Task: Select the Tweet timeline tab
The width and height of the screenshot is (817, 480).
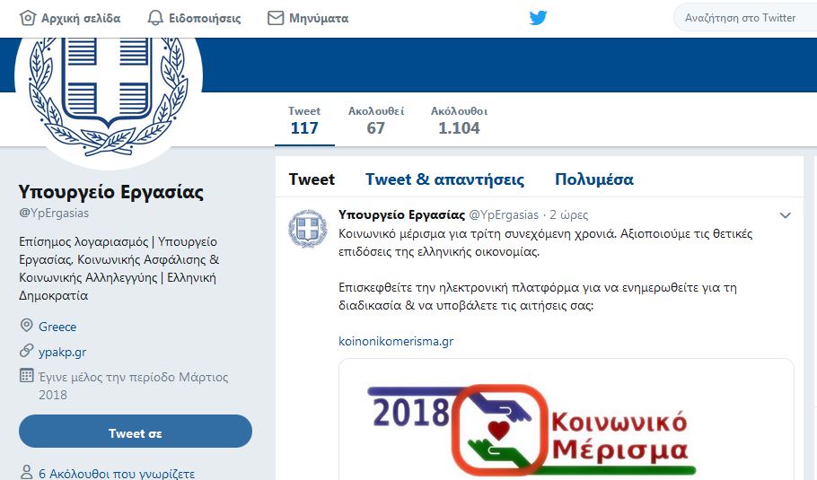Action: tap(312, 179)
